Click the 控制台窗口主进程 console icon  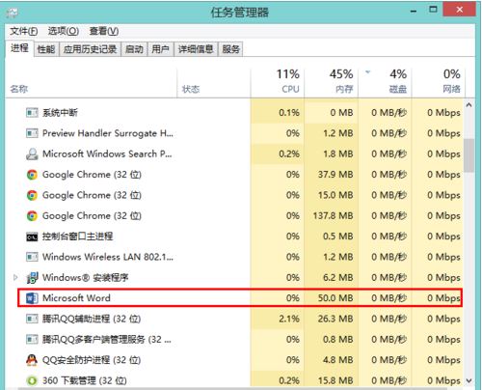[x=32, y=237]
